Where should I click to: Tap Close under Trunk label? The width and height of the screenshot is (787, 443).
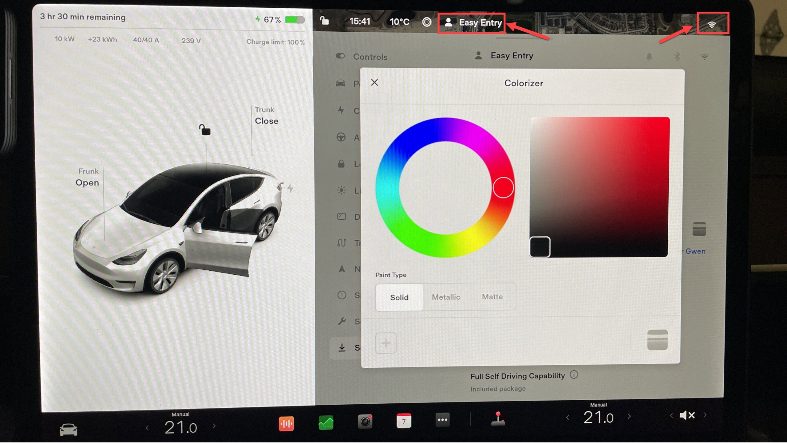[x=266, y=121]
